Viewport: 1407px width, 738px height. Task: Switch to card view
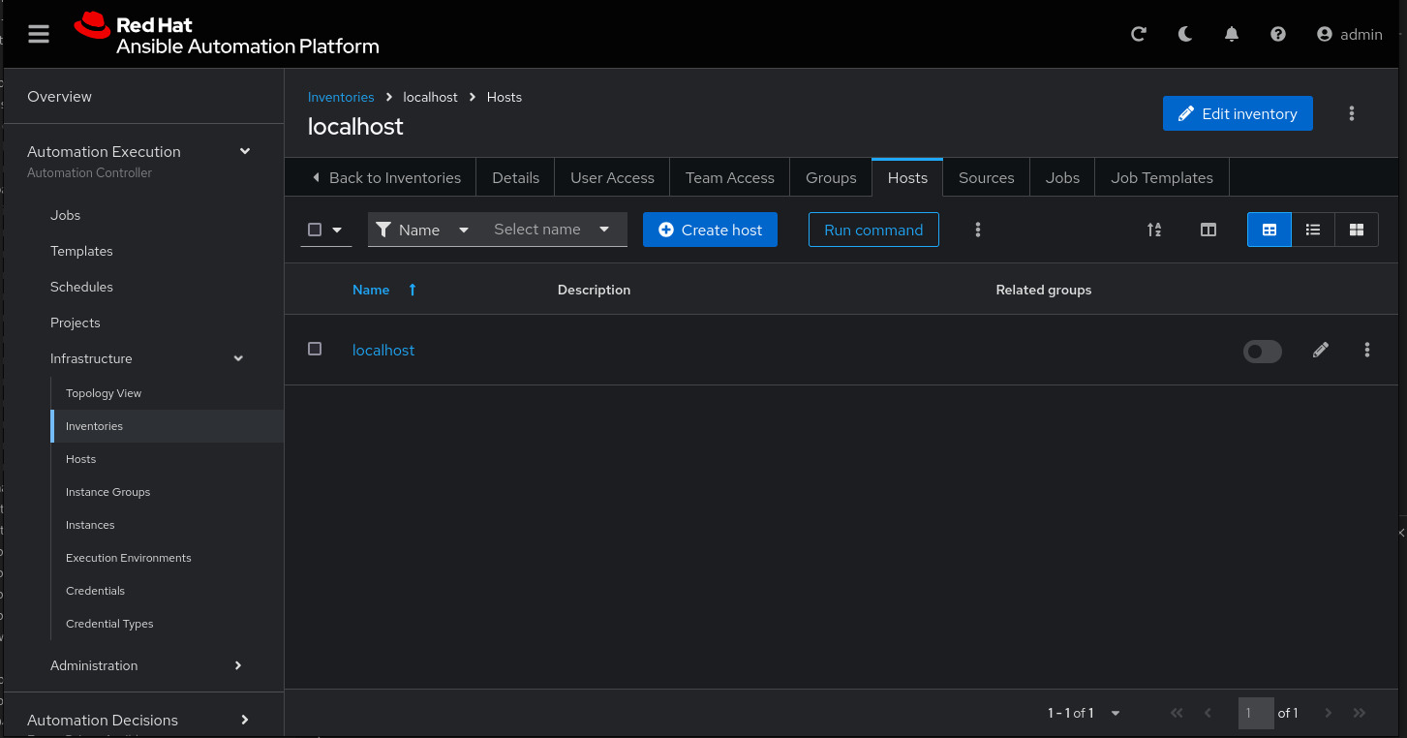point(1357,230)
